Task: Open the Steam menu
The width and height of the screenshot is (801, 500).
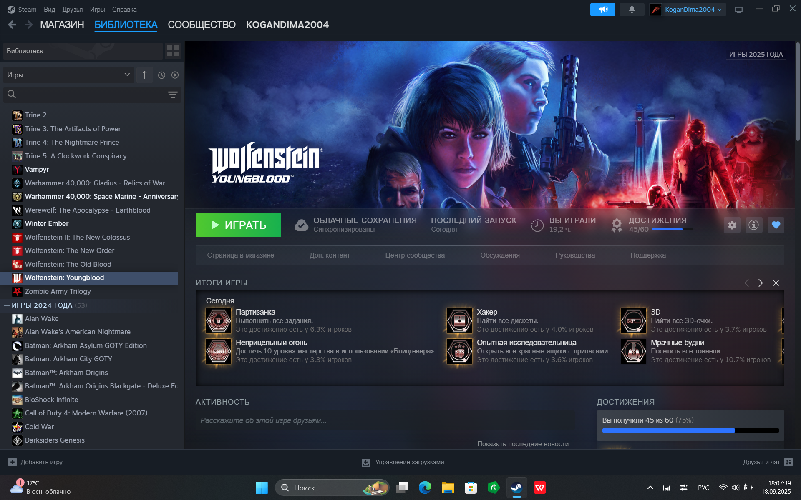Action: [x=27, y=9]
